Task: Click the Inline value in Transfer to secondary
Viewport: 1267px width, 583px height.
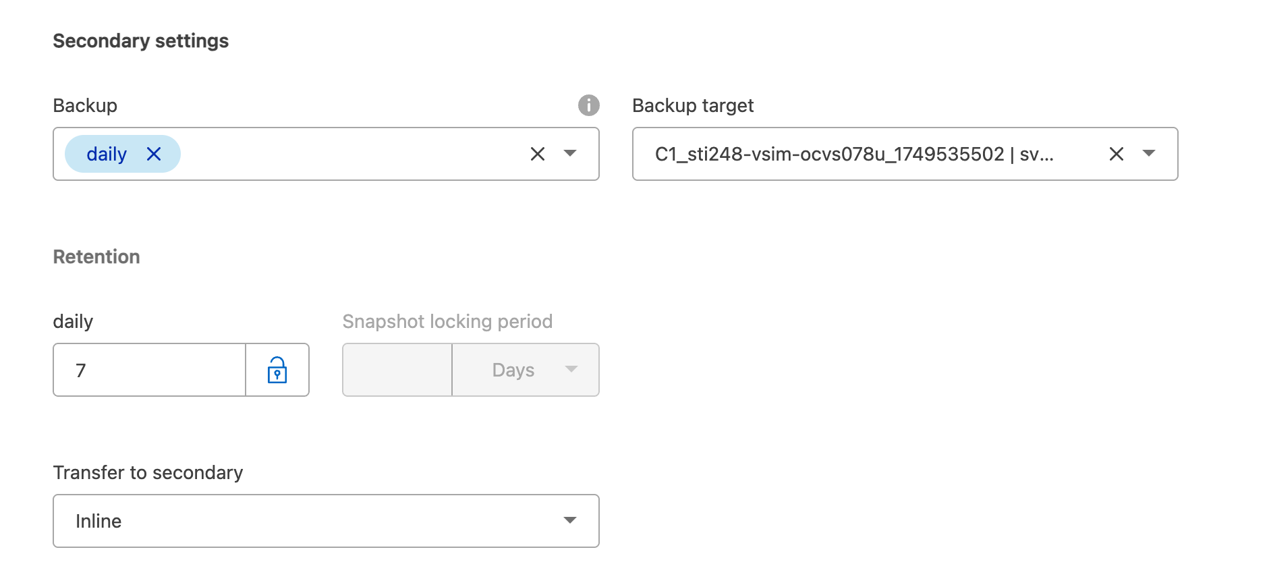Action: pyautogui.click(x=98, y=521)
